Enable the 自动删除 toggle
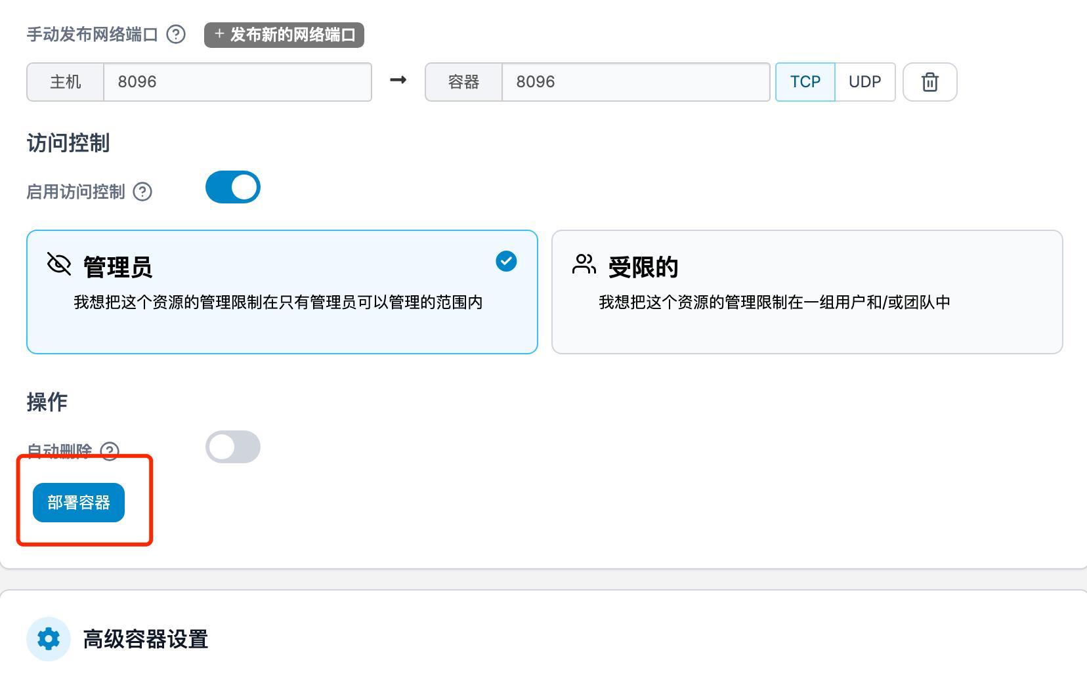 (232, 447)
